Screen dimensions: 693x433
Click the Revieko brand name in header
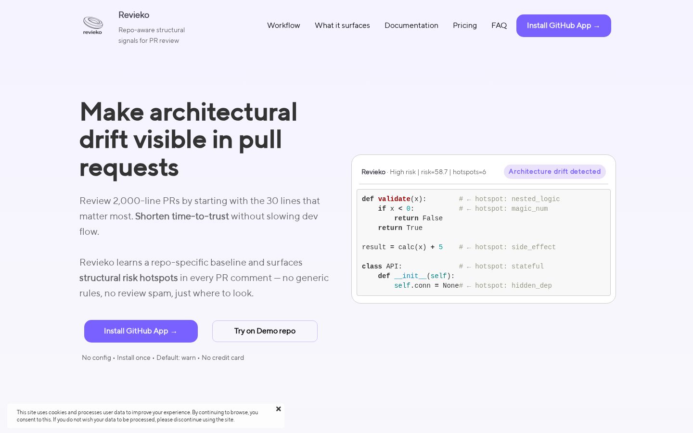pos(134,15)
